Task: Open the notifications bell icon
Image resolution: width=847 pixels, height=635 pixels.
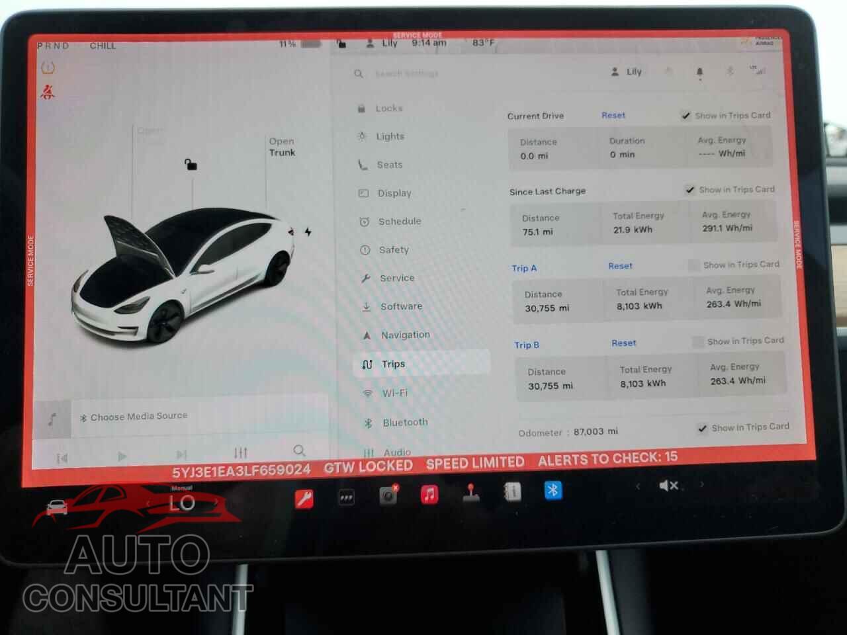Action: (x=699, y=72)
